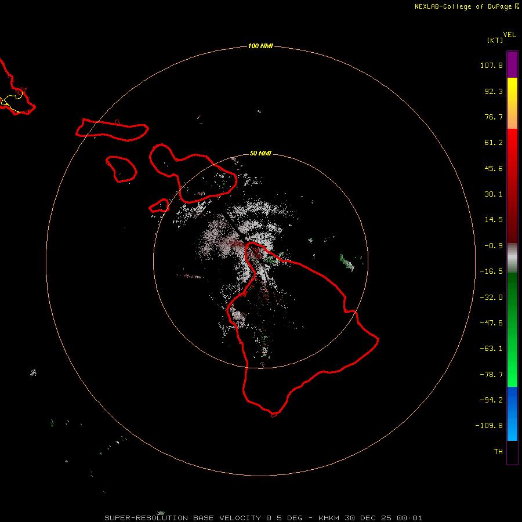Click the -0.9 velocity scale value
The image size is (522, 522).
pyautogui.click(x=494, y=246)
